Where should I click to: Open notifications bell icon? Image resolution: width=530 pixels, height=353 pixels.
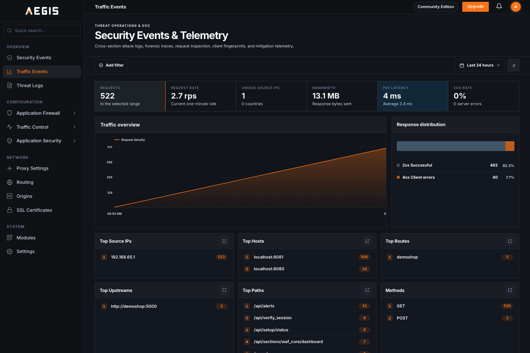click(499, 7)
